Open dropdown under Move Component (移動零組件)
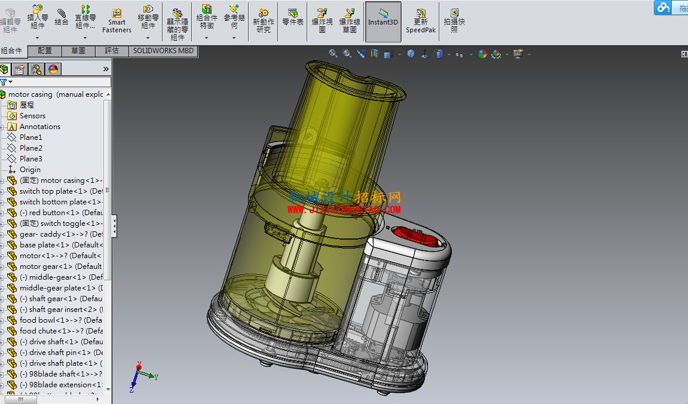The height and width of the screenshot is (404, 688). click(148, 38)
